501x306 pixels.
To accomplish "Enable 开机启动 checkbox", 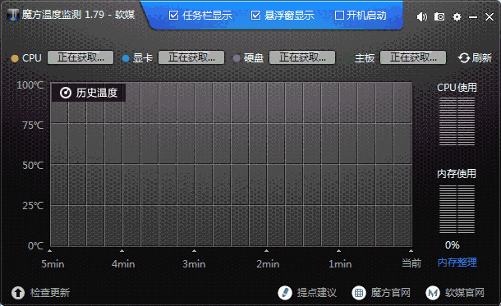I will pyautogui.click(x=339, y=15).
